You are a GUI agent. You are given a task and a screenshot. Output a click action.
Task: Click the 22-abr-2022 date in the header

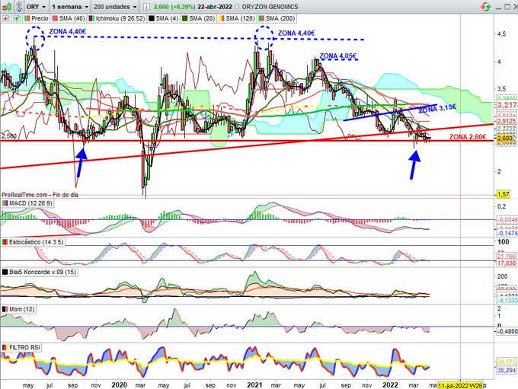click(215, 7)
